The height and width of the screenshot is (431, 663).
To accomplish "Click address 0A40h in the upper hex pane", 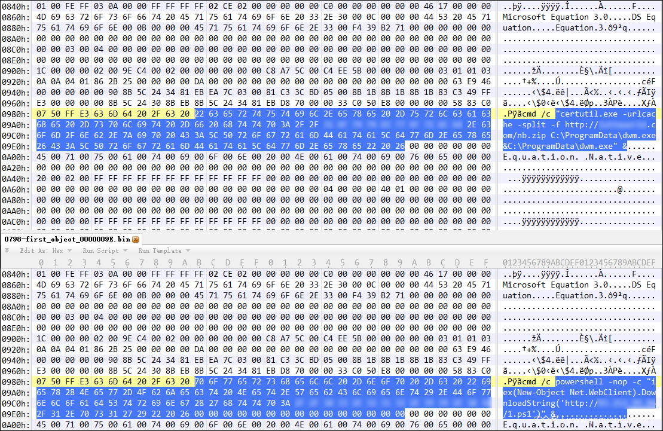I will [16, 178].
